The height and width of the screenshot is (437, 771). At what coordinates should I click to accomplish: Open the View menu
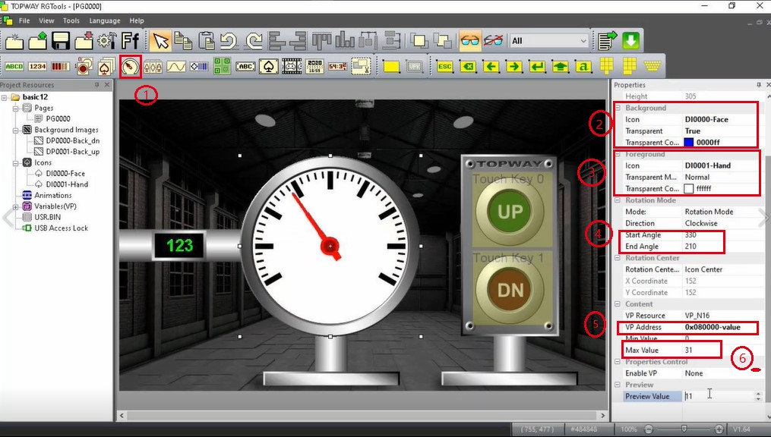coord(46,20)
